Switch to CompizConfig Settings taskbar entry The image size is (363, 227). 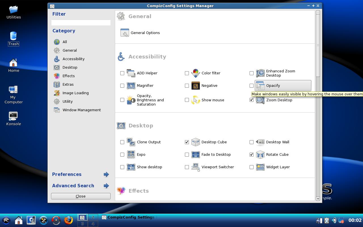[128, 217]
